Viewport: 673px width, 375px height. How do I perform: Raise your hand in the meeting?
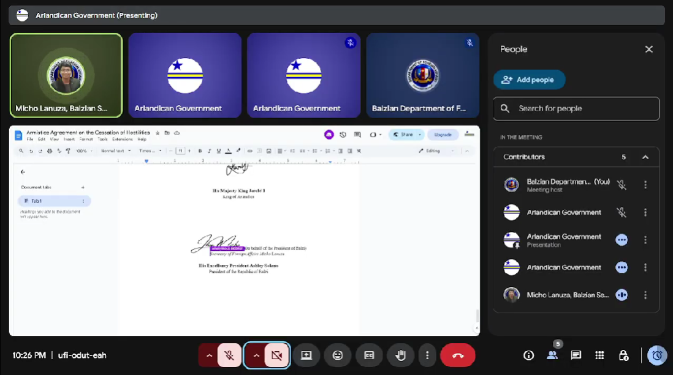pos(401,355)
